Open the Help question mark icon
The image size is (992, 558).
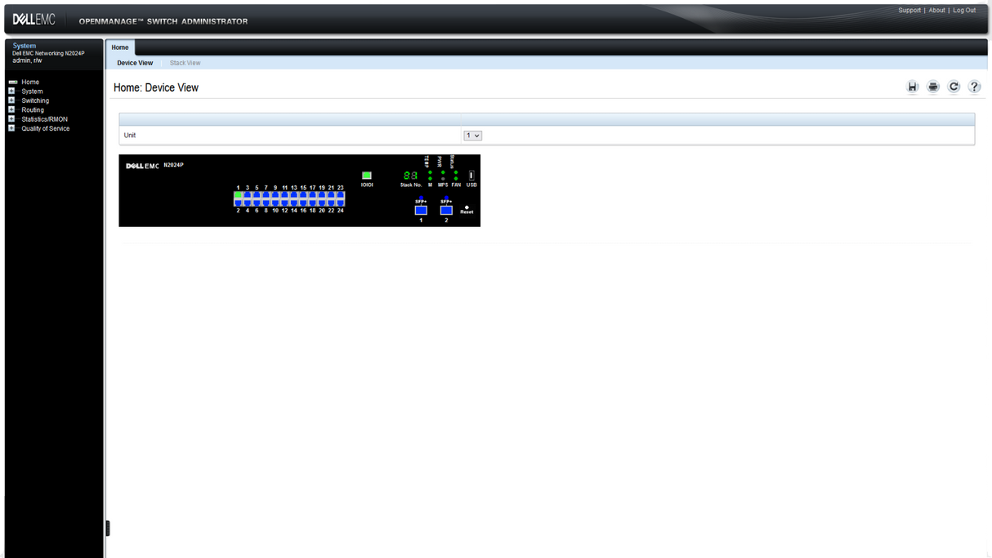[974, 87]
